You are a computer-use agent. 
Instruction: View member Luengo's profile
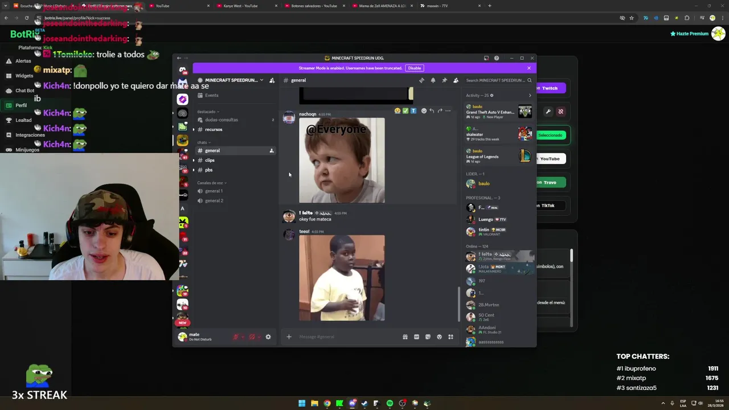[499, 219]
